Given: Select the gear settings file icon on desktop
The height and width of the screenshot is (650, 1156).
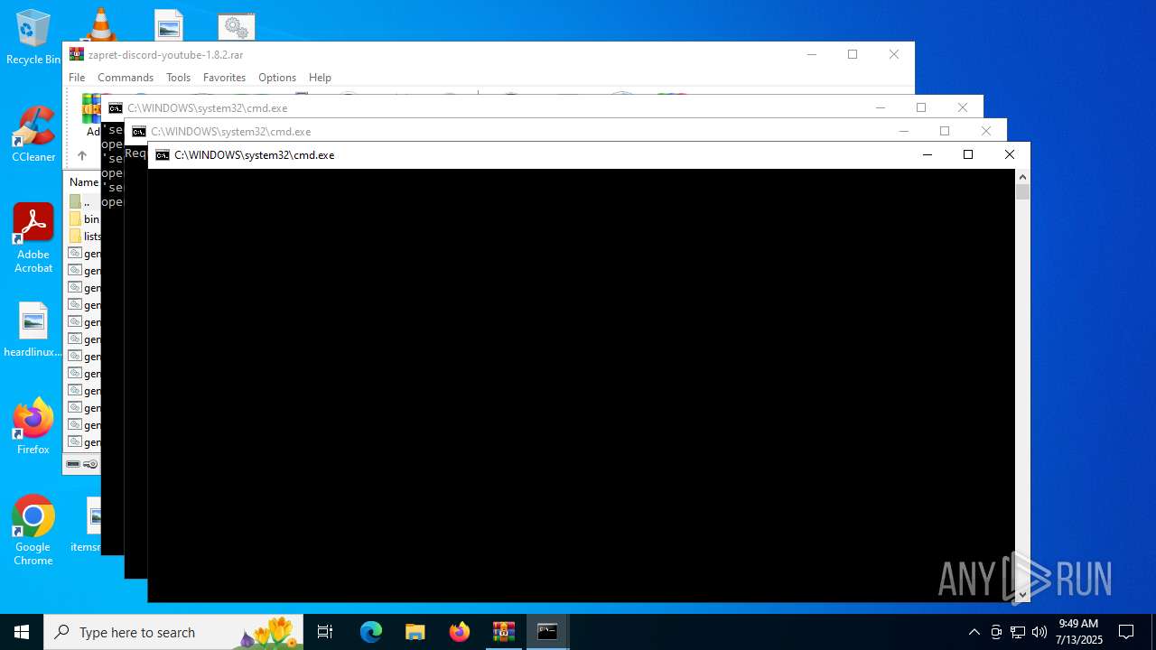Looking at the screenshot, I should pos(237,27).
